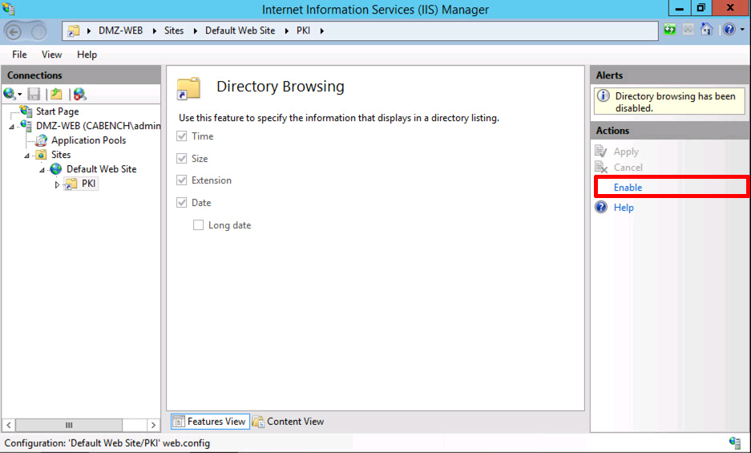Open dropdown arrow beside toolbar Help icon

point(742,30)
